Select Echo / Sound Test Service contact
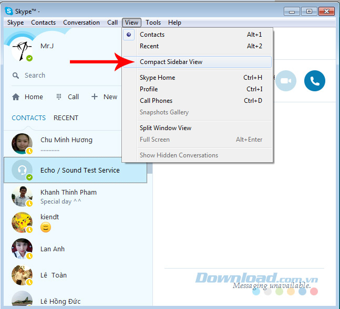This screenshot has width=340, height=309. pyautogui.click(x=76, y=170)
